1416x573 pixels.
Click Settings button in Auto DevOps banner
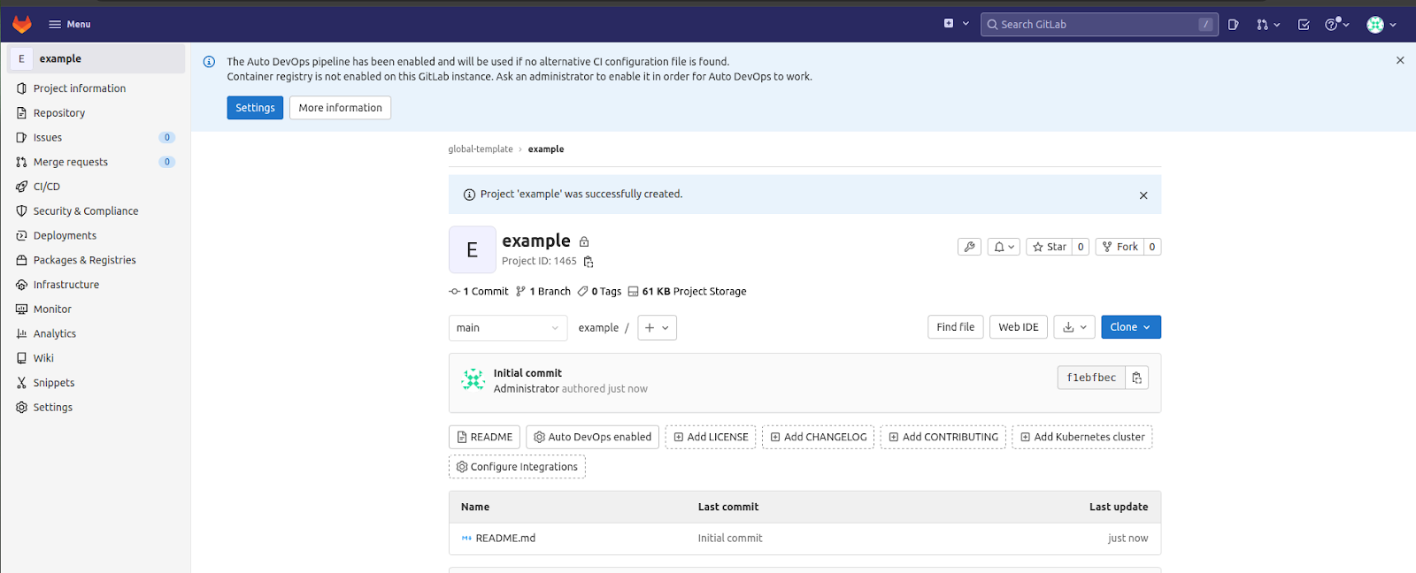point(255,108)
